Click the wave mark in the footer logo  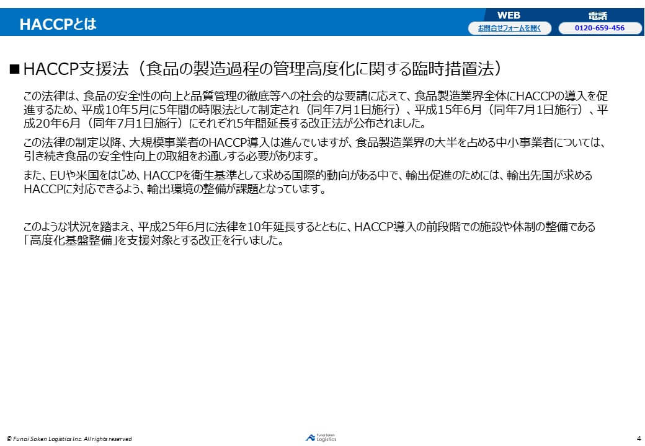click(309, 436)
